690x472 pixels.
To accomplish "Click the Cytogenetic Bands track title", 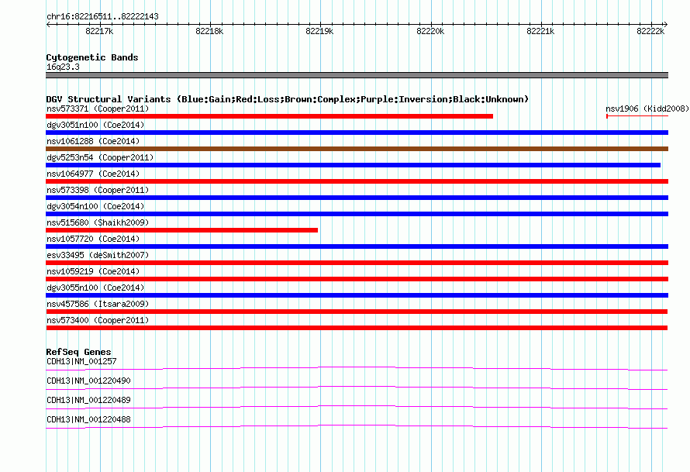I will pos(92,57).
